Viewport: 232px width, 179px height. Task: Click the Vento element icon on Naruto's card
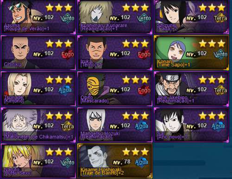(67, 162)
